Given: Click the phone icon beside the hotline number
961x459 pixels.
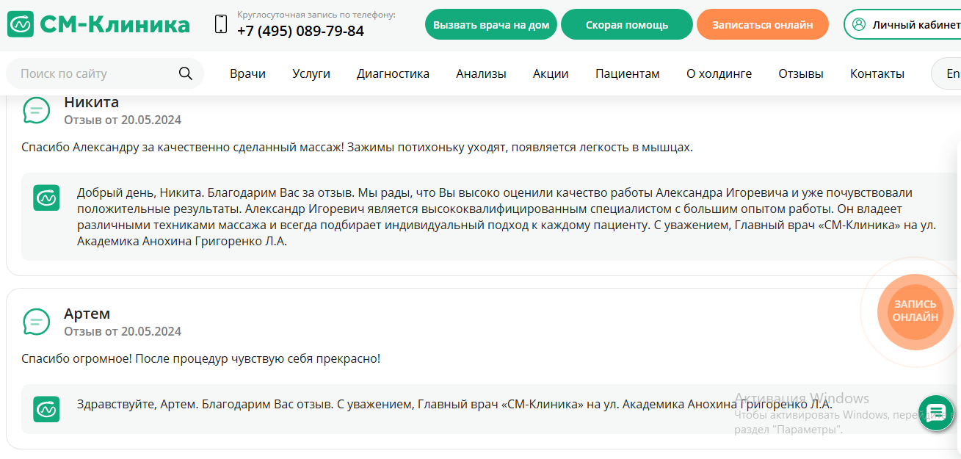Looking at the screenshot, I should coord(220,23).
